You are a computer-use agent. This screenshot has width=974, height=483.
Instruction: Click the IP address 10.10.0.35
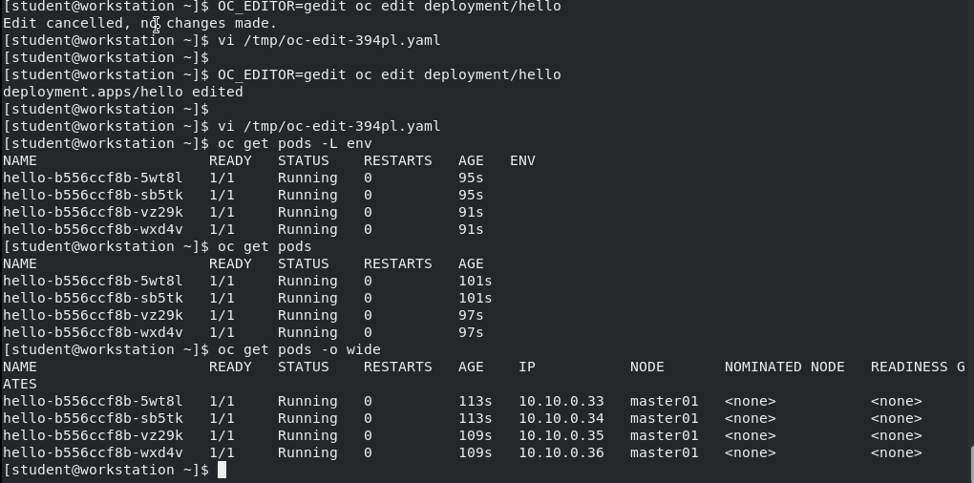[x=561, y=435]
